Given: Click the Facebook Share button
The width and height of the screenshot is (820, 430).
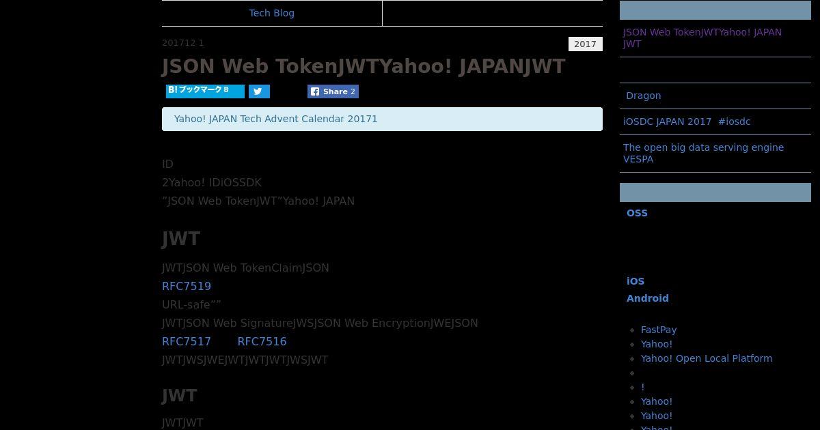Looking at the screenshot, I should click(x=333, y=91).
